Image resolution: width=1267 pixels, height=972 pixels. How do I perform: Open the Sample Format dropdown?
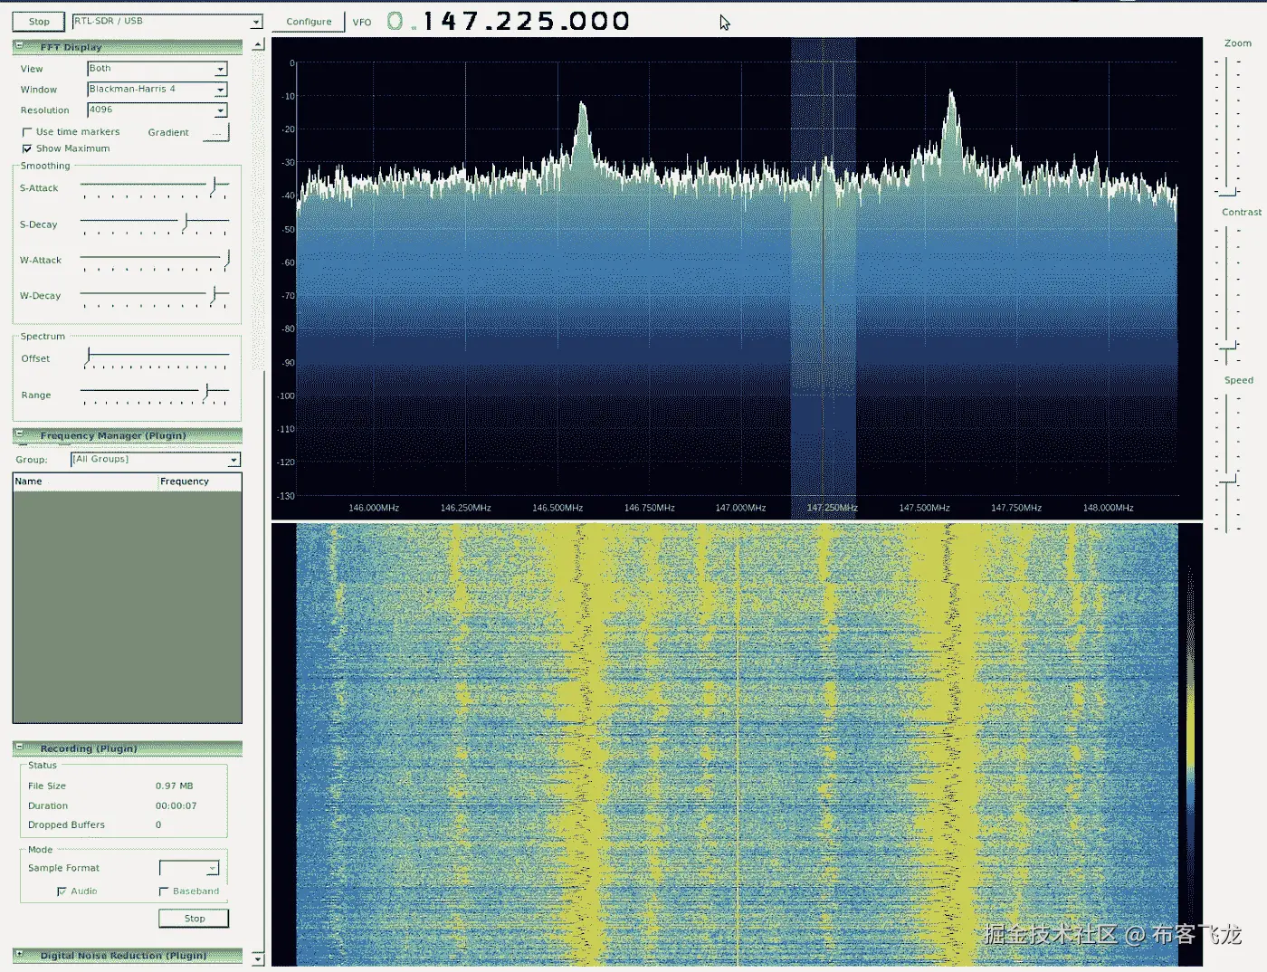click(x=189, y=868)
